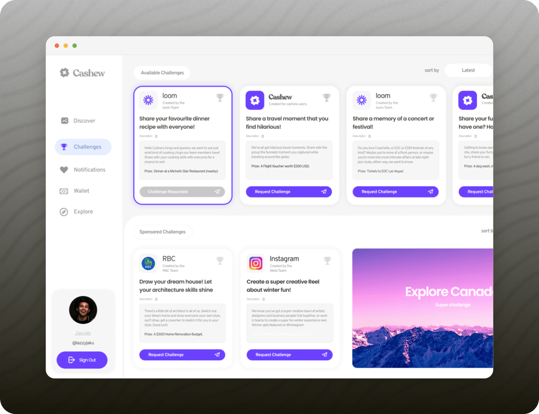Image resolution: width=539 pixels, height=414 pixels.
Task: Request the RBC dream house challenge
Action: click(x=182, y=355)
